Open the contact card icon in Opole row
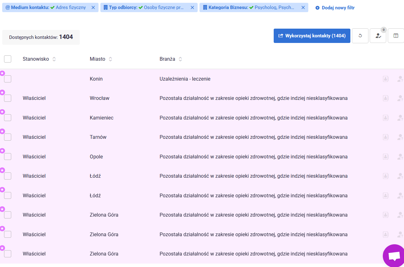Viewport: 404px width, 267px height. (386, 157)
